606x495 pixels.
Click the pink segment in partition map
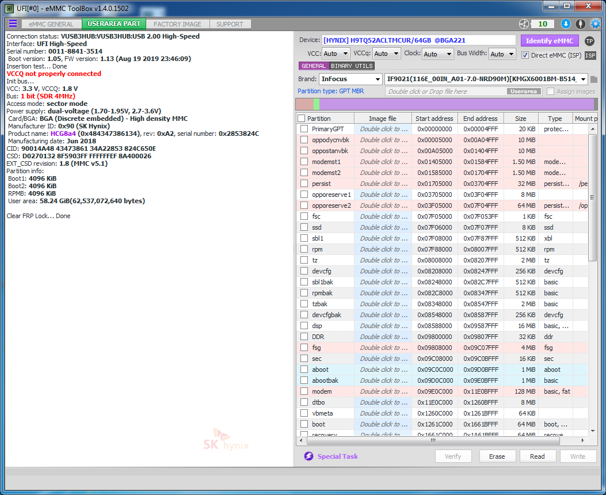pyautogui.click(x=304, y=104)
